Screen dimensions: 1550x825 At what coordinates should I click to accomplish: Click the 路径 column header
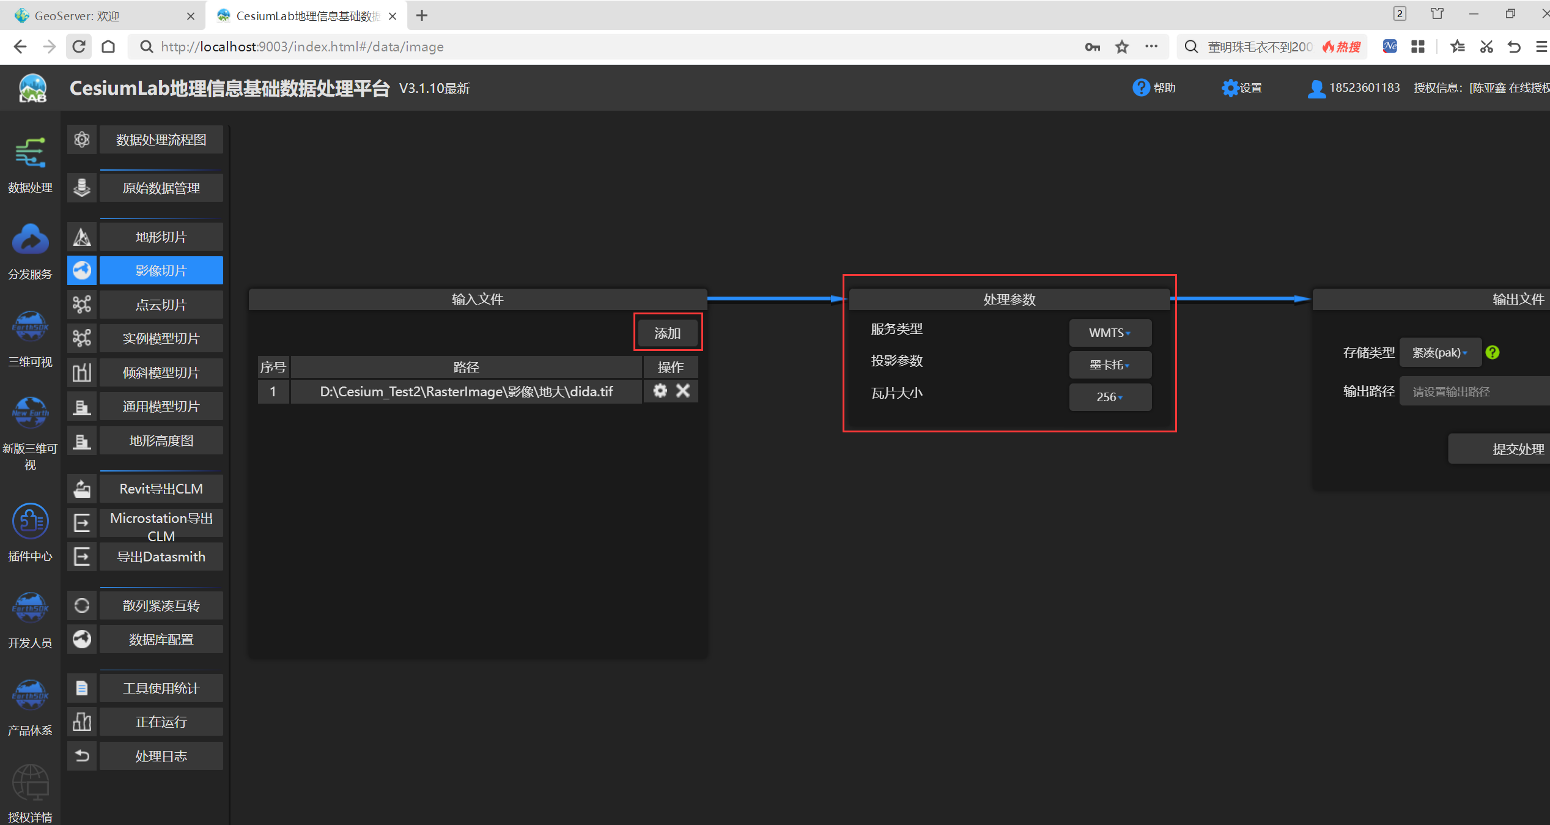point(466,367)
